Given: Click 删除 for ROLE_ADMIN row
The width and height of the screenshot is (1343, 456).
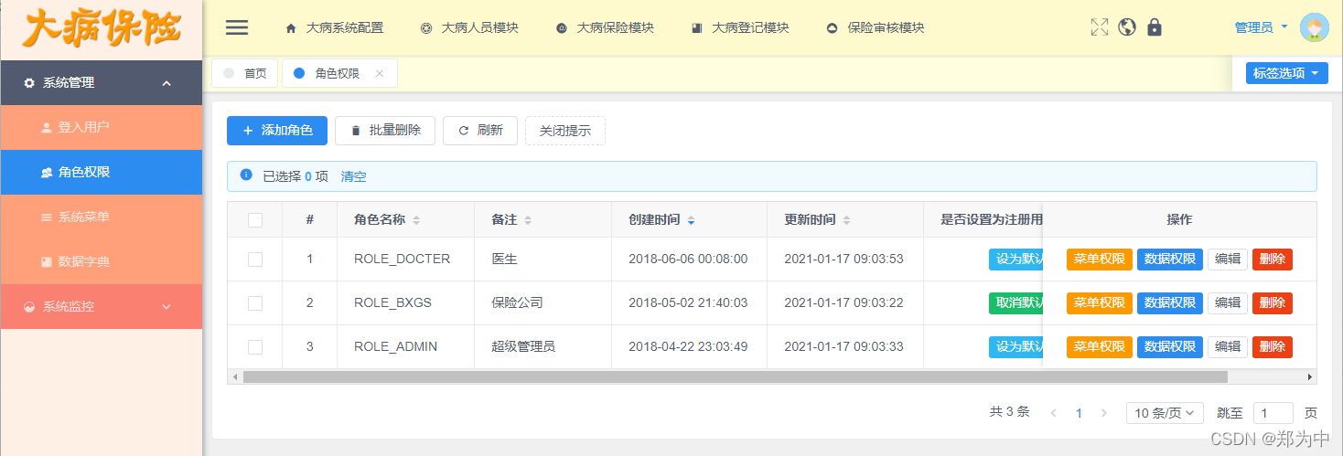Looking at the screenshot, I should coord(1273,346).
